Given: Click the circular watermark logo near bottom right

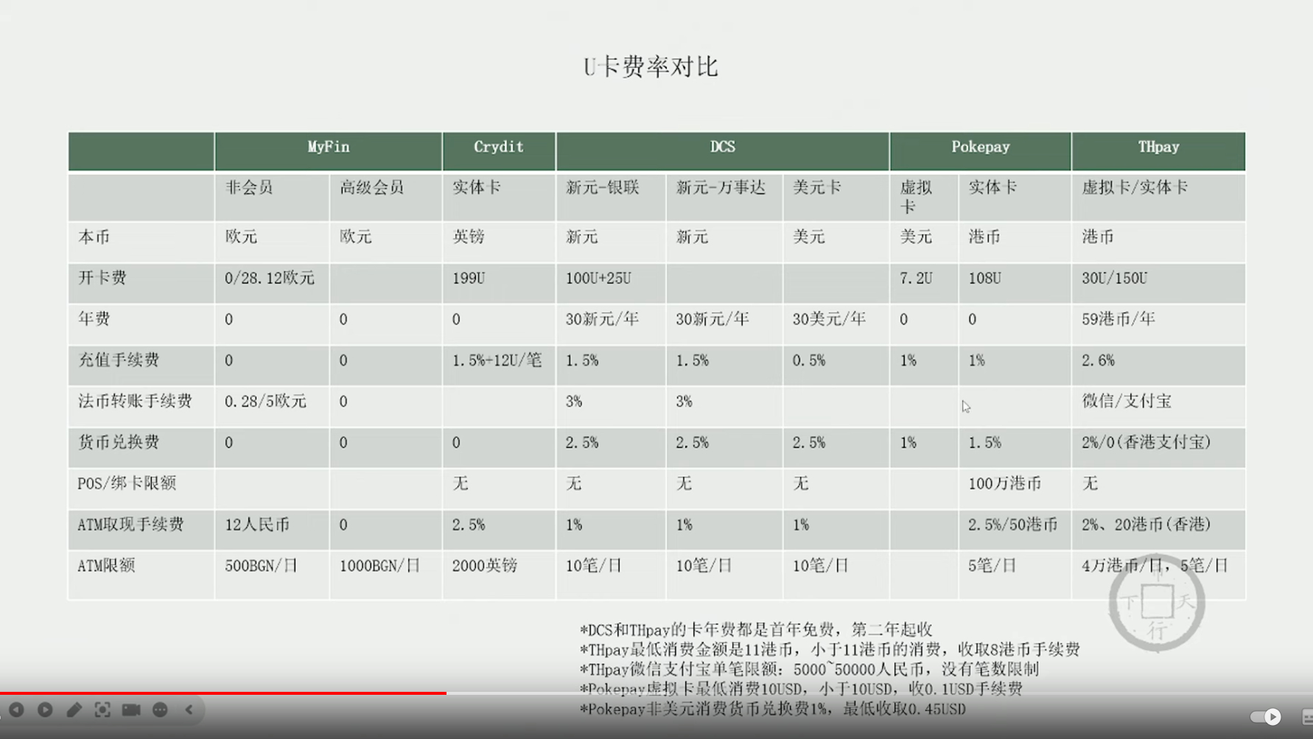Looking at the screenshot, I should tap(1156, 603).
